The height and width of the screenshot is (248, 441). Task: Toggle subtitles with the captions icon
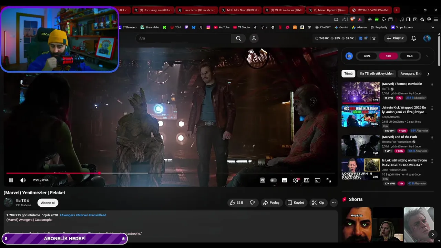(285, 180)
